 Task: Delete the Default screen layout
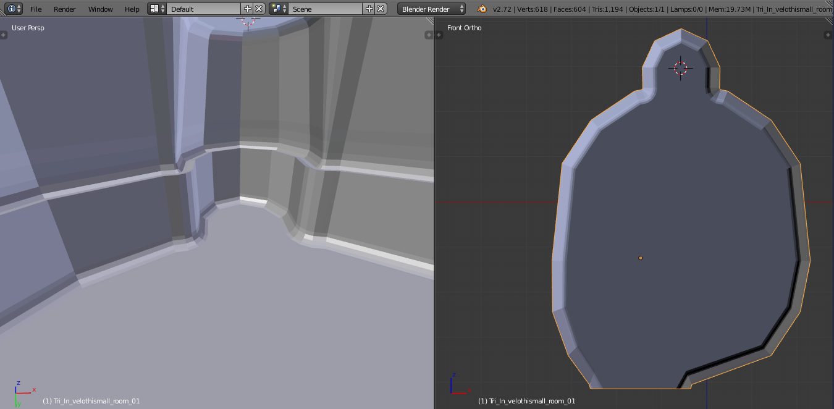pos(259,9)
